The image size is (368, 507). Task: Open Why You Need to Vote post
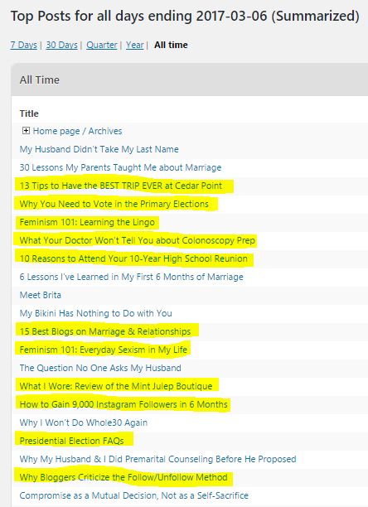[114, 204]
